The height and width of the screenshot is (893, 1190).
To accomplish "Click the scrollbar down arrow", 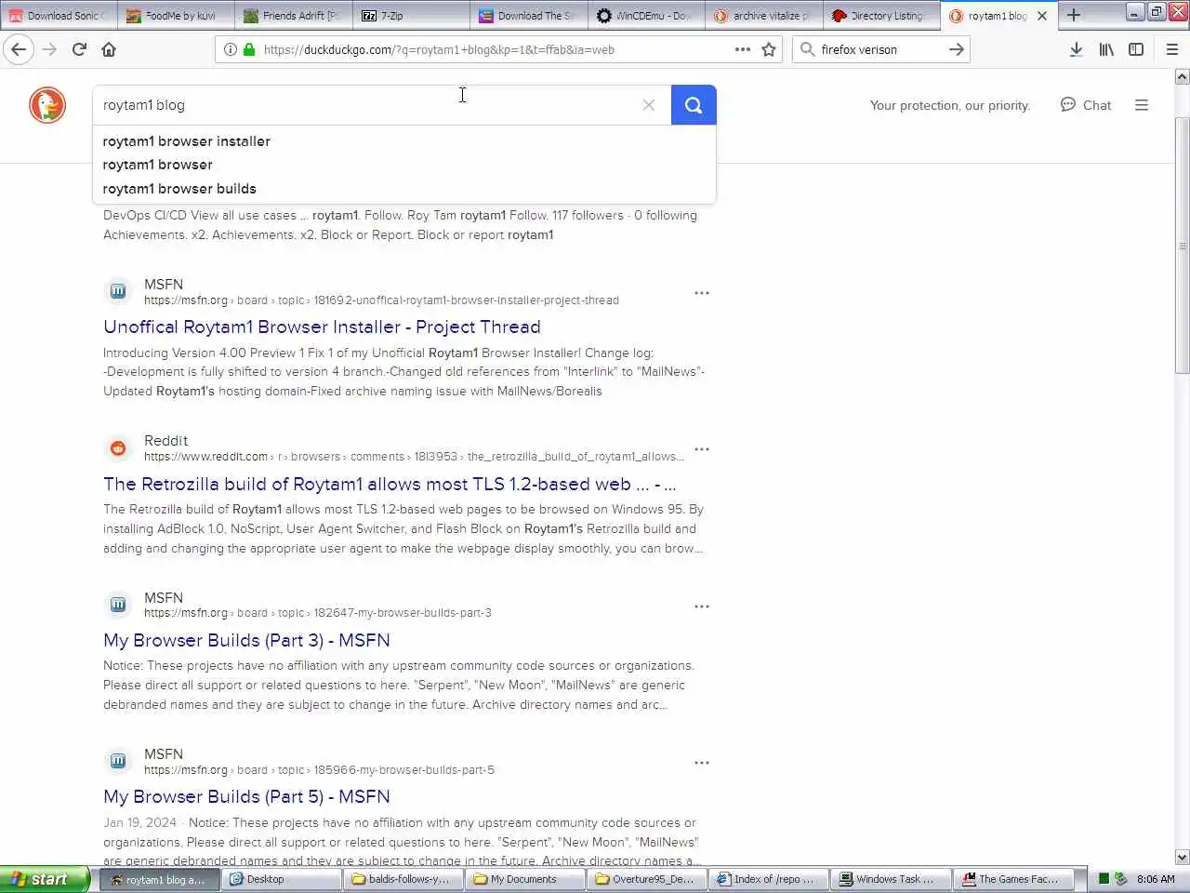I will tap(1183, 857).
